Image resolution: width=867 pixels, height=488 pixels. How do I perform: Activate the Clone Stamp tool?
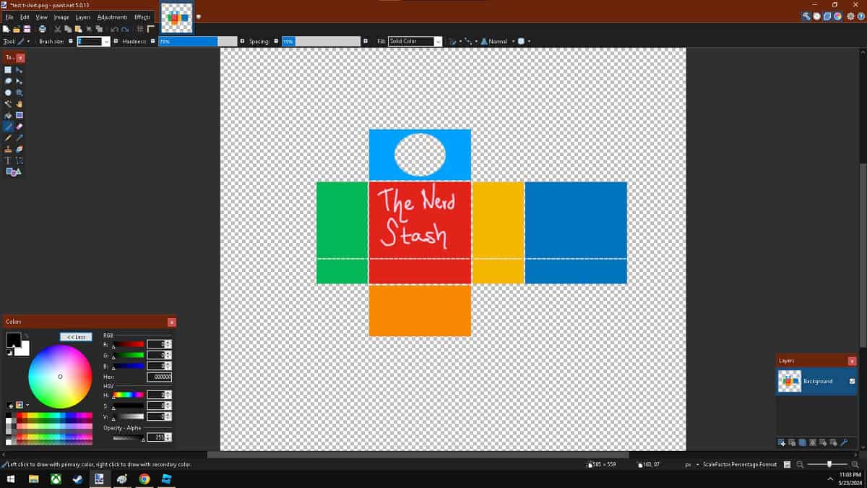click(7, 149)
